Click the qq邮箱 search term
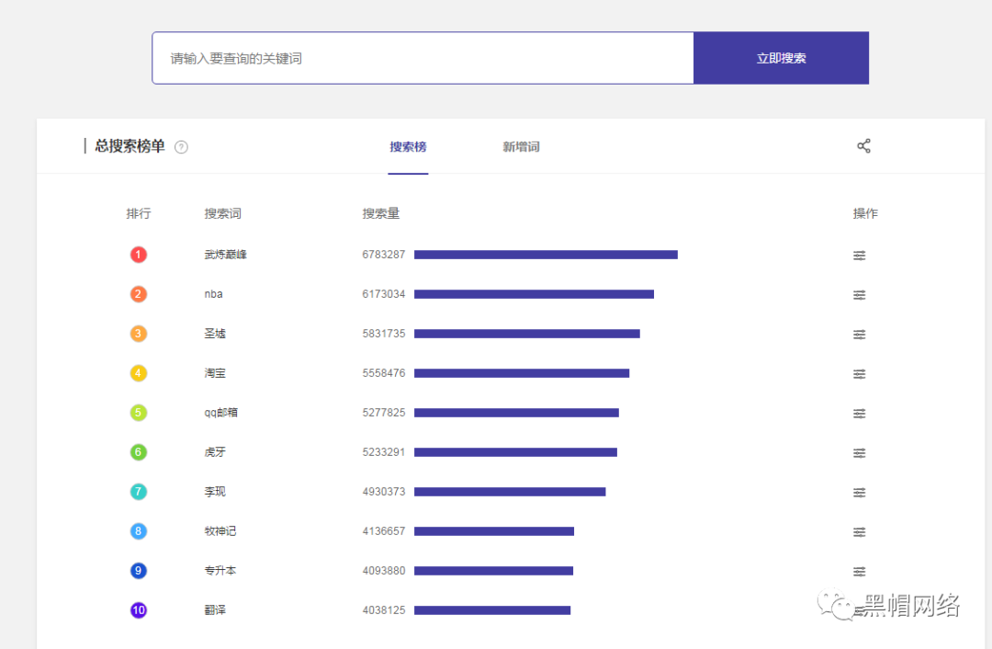 pos(220,413)
